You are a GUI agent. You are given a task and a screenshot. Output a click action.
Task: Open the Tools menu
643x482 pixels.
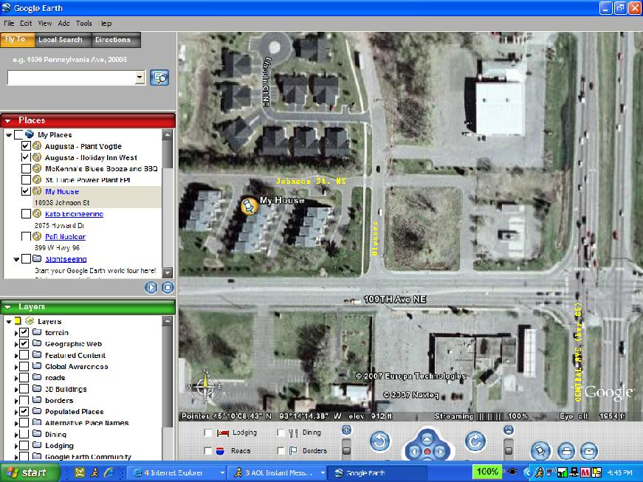pos(84,24)
